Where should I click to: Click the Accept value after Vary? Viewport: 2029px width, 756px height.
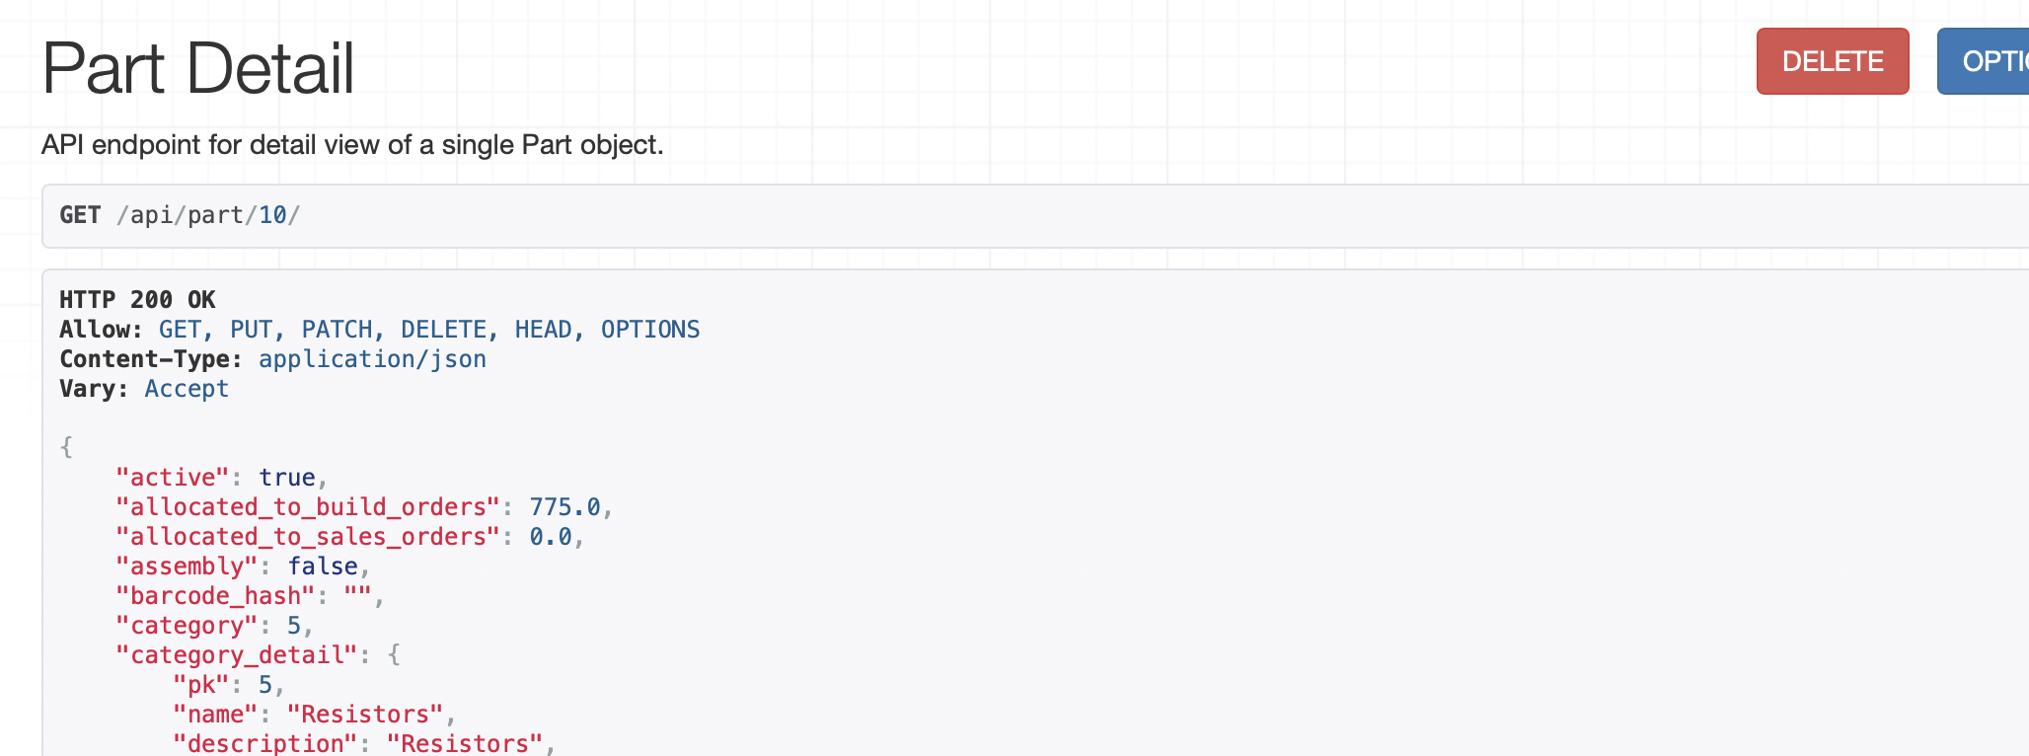[x=186, y=388]
